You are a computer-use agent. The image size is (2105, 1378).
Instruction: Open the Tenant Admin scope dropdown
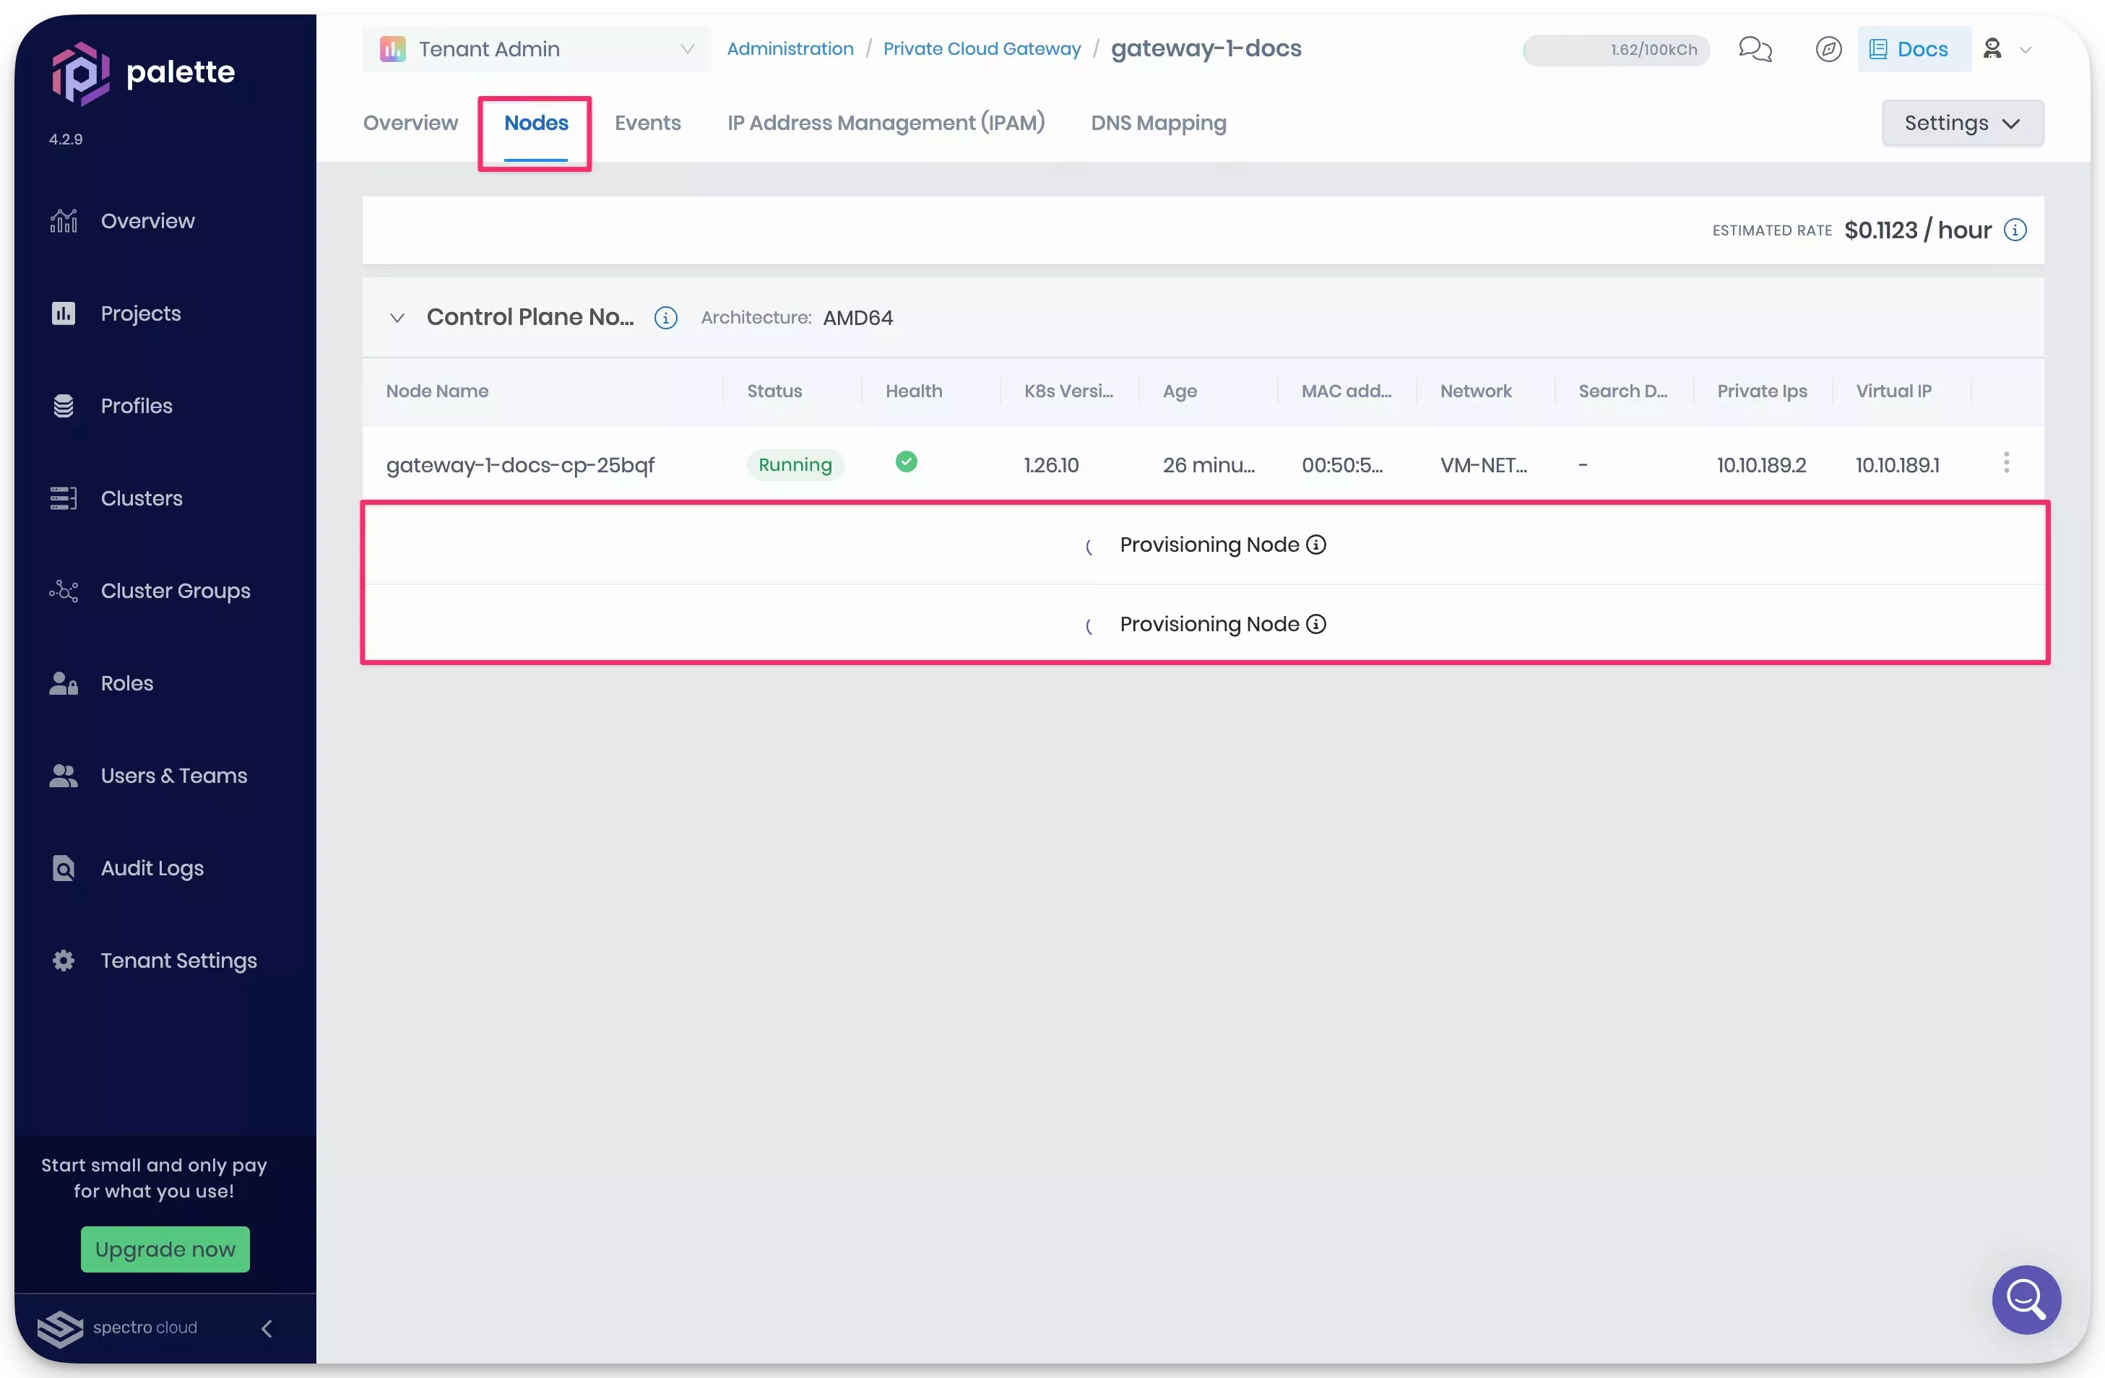pyautogui.click(x=688, y=48)
